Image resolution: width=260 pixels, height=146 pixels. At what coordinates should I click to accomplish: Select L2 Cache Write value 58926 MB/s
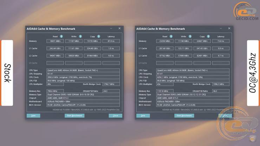pos(74,56)
